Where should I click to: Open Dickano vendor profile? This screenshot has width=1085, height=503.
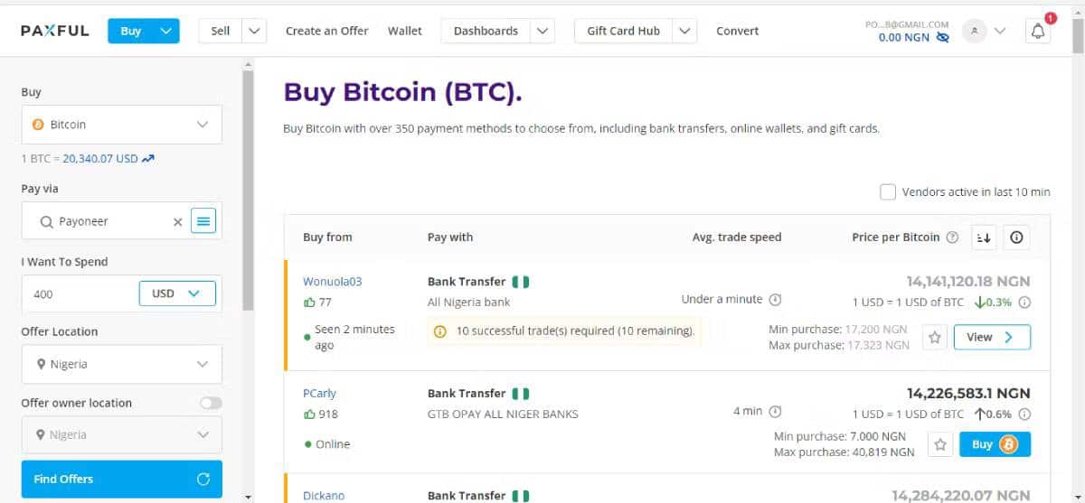[324, 496]
